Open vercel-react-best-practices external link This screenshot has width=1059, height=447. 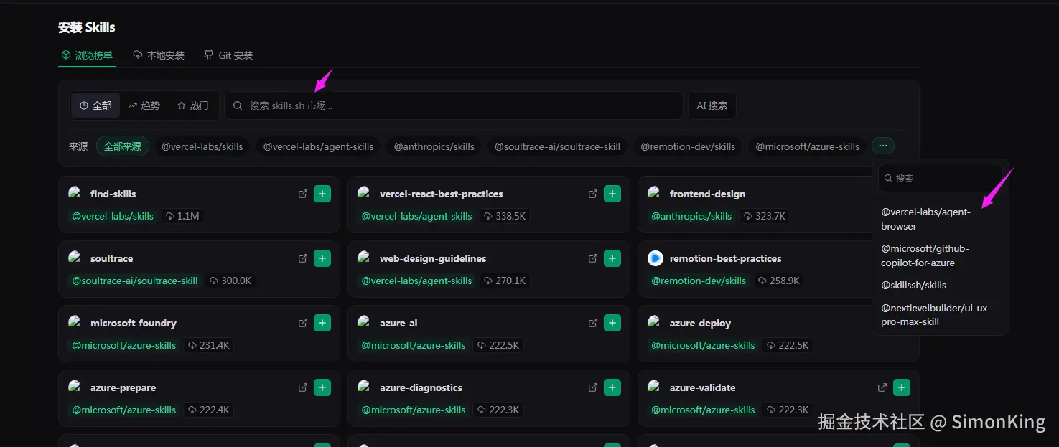point(593,194)
